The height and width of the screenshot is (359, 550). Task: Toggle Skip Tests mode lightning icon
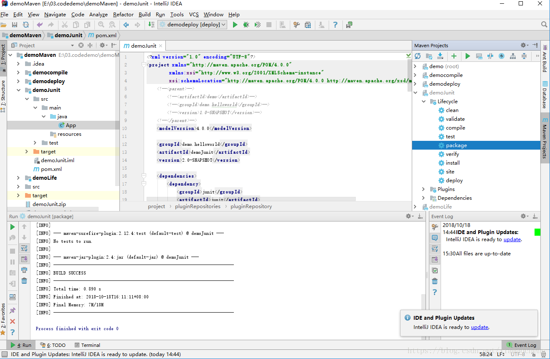(502, 56)
